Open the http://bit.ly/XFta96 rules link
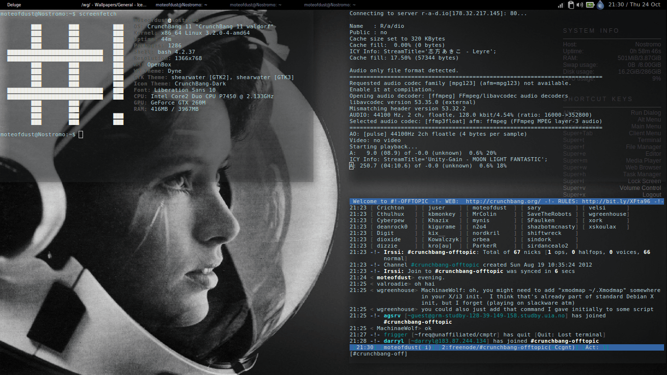Viewport: 667px width, 375px height. [x=616, y=202]
